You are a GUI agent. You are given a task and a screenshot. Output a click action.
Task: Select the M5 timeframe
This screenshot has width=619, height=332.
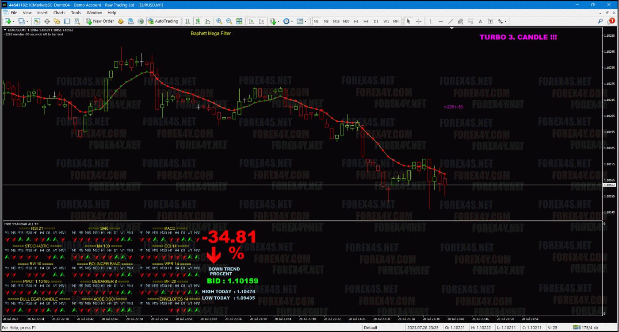tap(326, 21)
